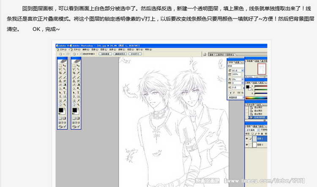The image size is (317, 187).
Task: Select the Rectangle Shape tool in the second toolbox
Action: coord(78,96)
